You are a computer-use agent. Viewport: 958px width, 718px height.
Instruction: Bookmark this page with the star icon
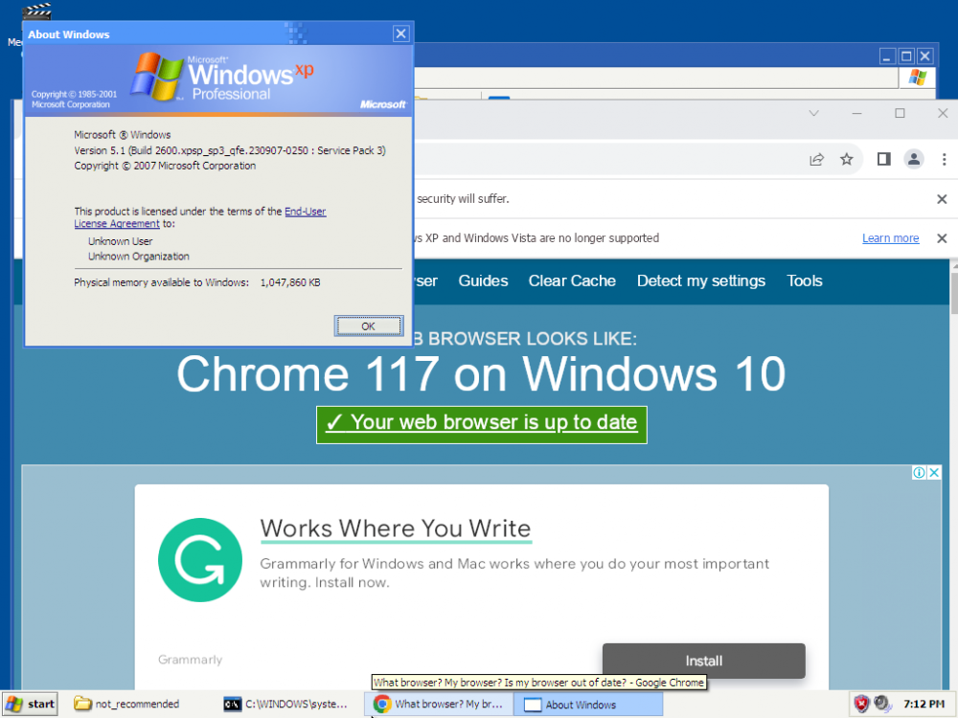click(x=847, y=159)
